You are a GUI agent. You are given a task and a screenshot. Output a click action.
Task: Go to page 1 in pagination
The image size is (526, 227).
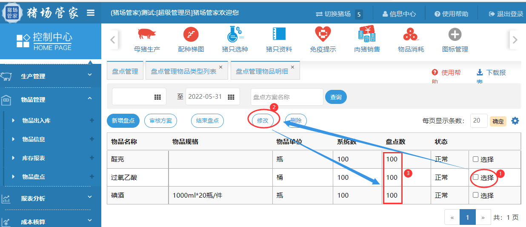(467, 217)
